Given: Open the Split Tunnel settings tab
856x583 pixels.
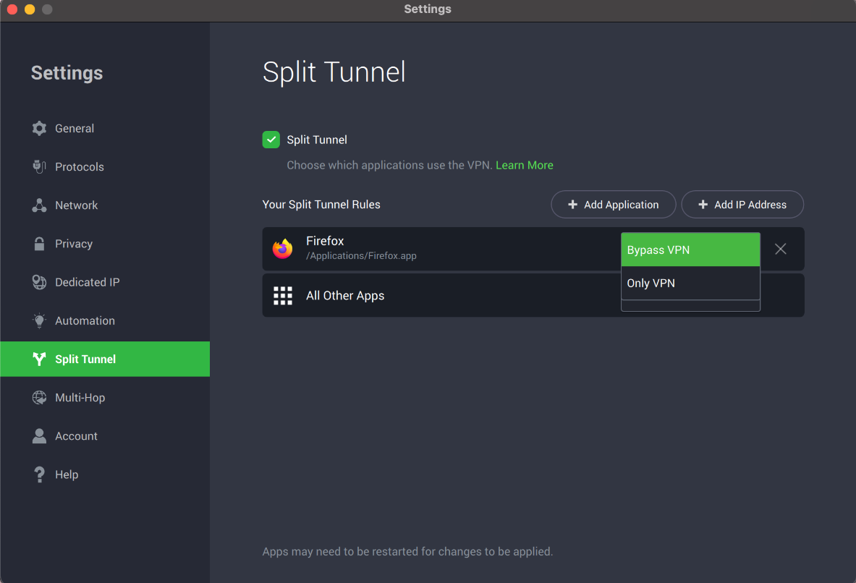Looking at the screenshot, I should point(85,359).
